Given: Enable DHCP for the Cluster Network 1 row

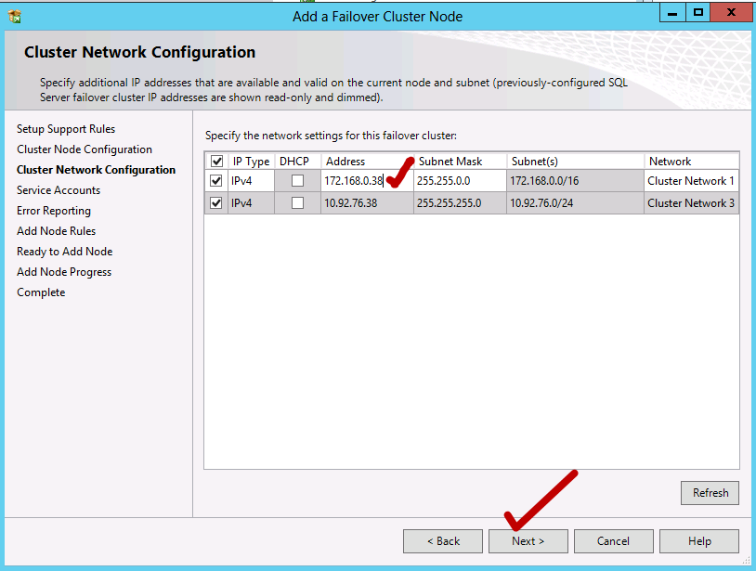Looking at the screenshot, I should pos(295,181).
